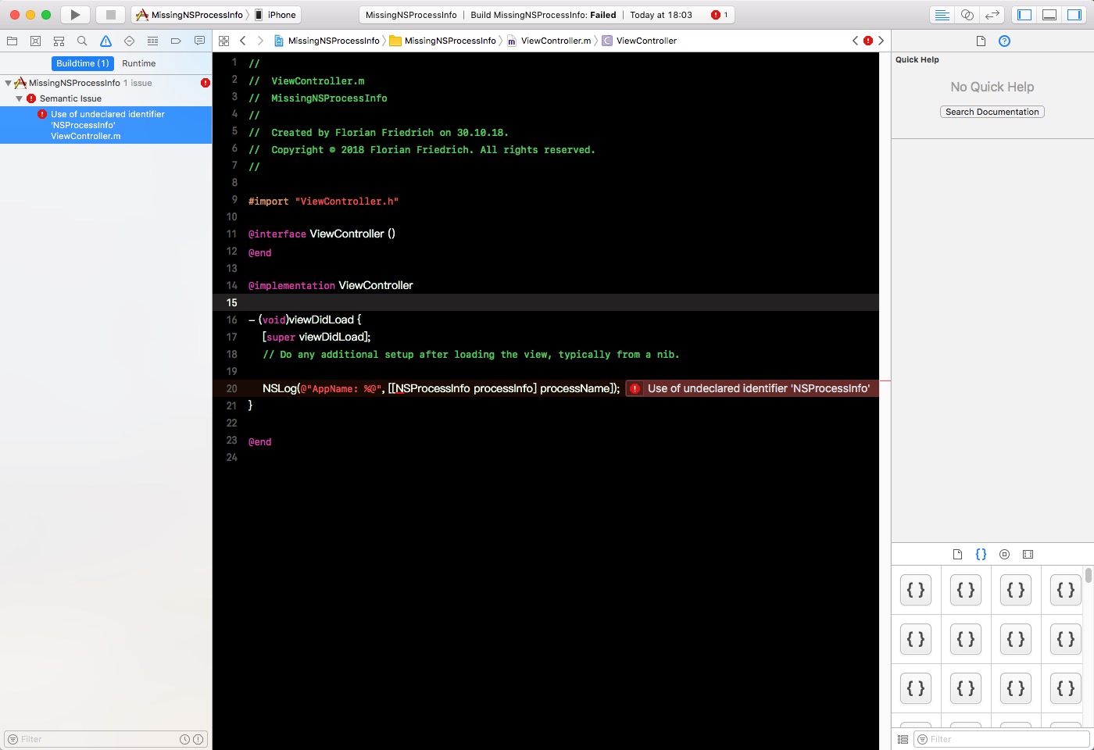Open the Project navigator

pos(12,41)
